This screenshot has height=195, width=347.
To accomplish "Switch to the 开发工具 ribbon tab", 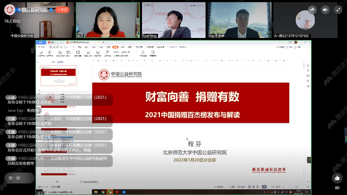I will 139,47.
